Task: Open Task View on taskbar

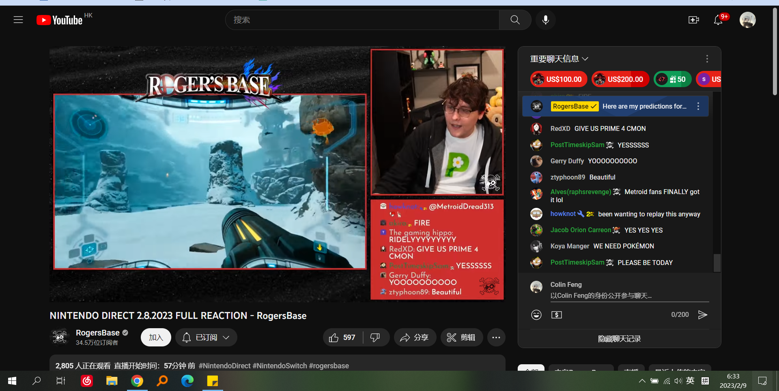Action: click(61, 381)
